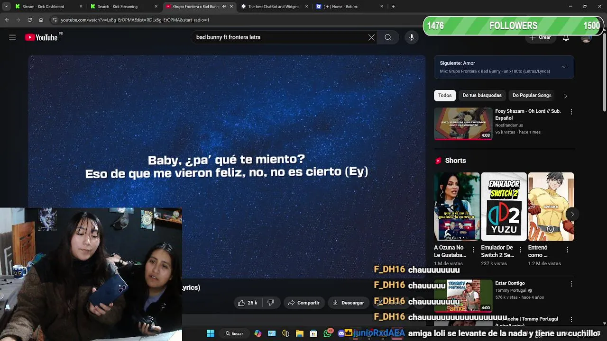Clear the YouTube search text with X

pos(371,37)
